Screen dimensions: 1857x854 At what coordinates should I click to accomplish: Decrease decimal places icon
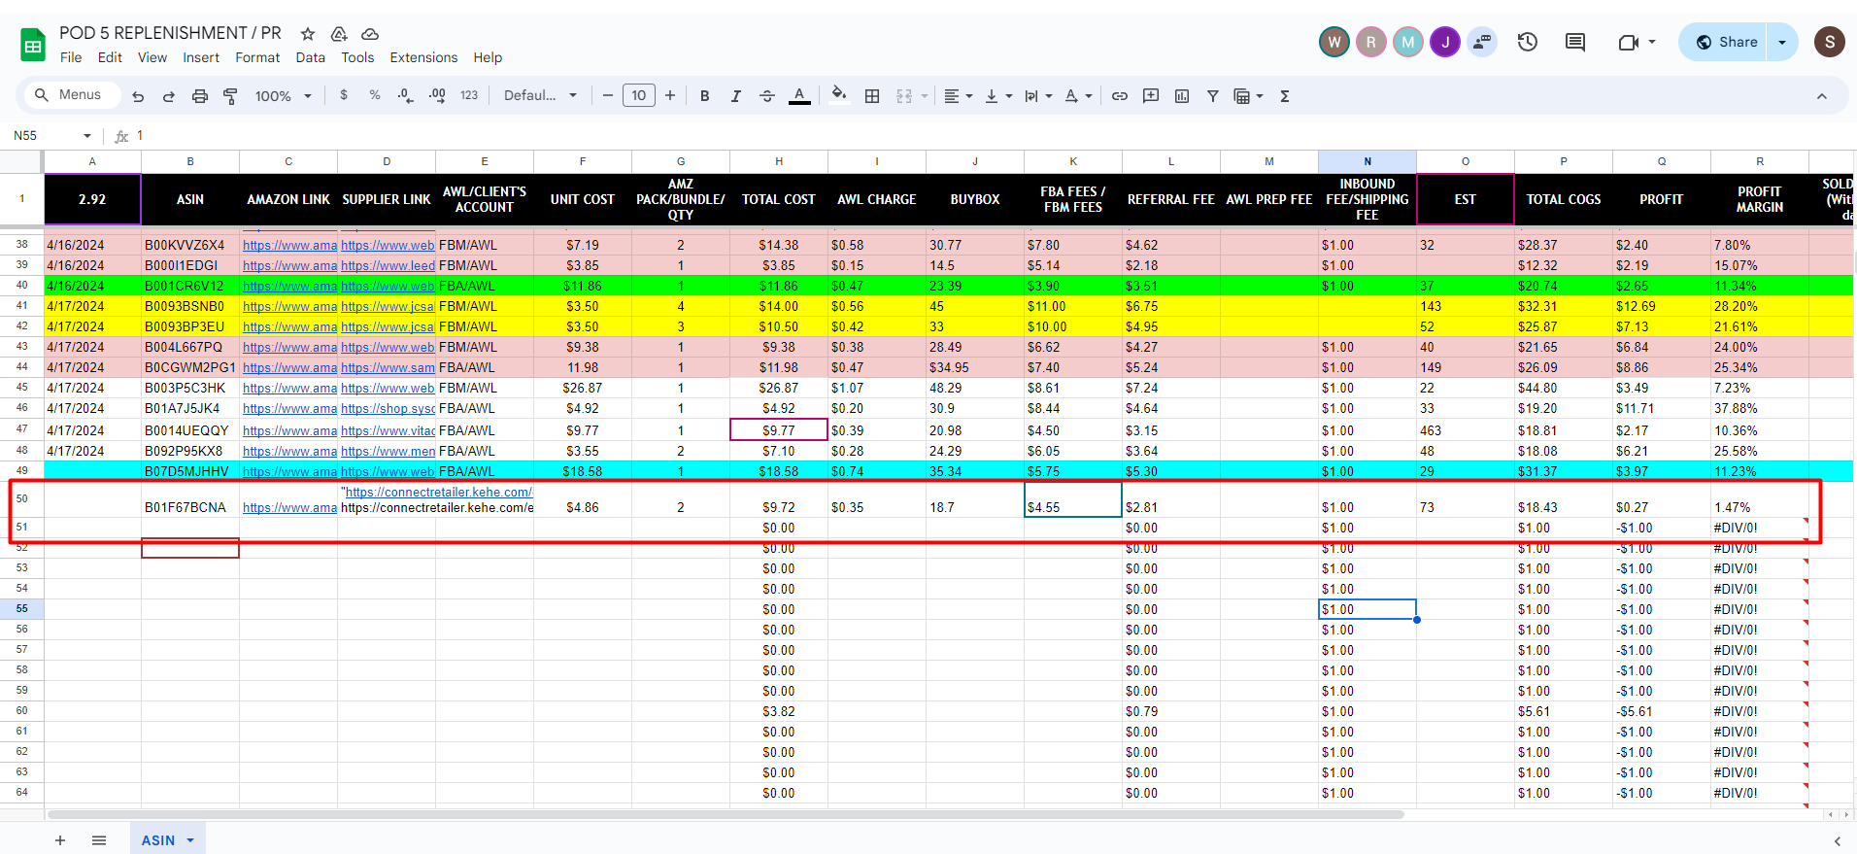click(406, 95)
